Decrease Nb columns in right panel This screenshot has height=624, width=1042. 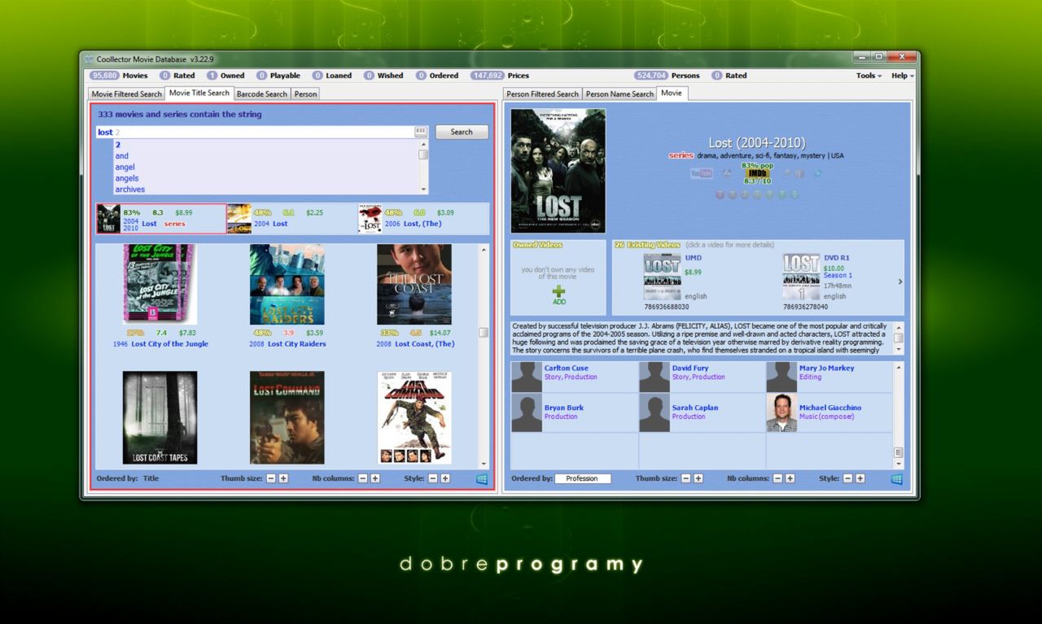[x=778, y=478]
